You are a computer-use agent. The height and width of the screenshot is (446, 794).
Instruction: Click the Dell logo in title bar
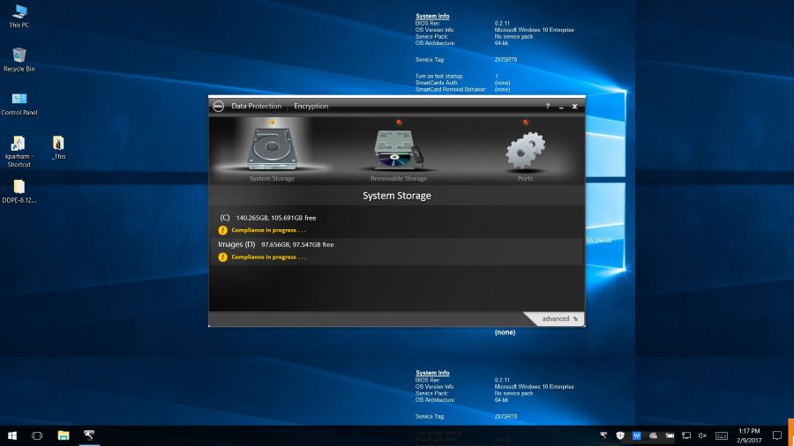click(218, 107)
